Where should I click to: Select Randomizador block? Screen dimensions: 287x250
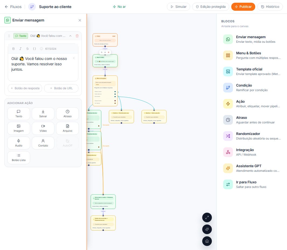click(252, 136)
